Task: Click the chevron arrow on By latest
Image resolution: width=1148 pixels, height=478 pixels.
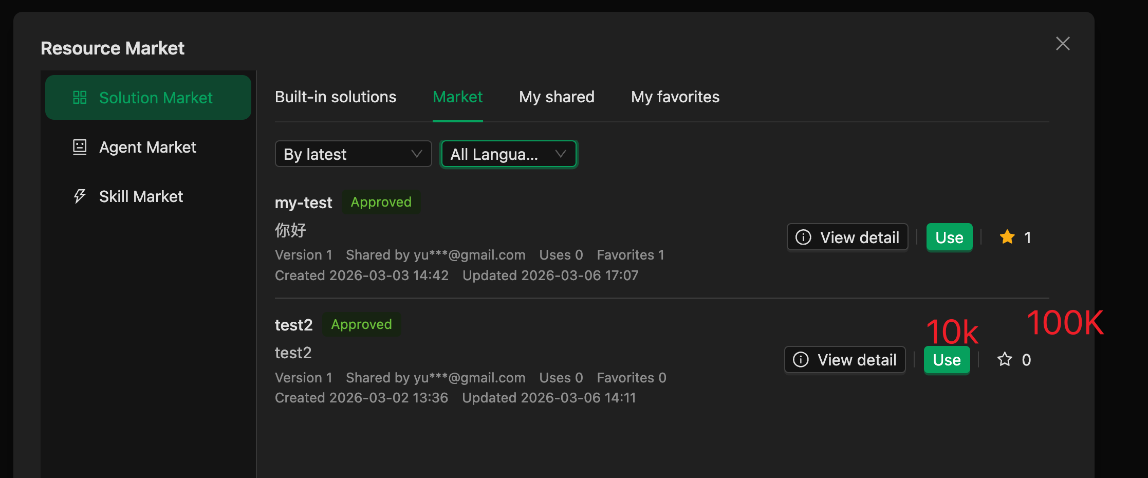Action: point(416,154)
